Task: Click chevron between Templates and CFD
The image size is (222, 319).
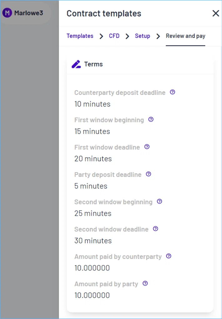Action: point(101,37)
